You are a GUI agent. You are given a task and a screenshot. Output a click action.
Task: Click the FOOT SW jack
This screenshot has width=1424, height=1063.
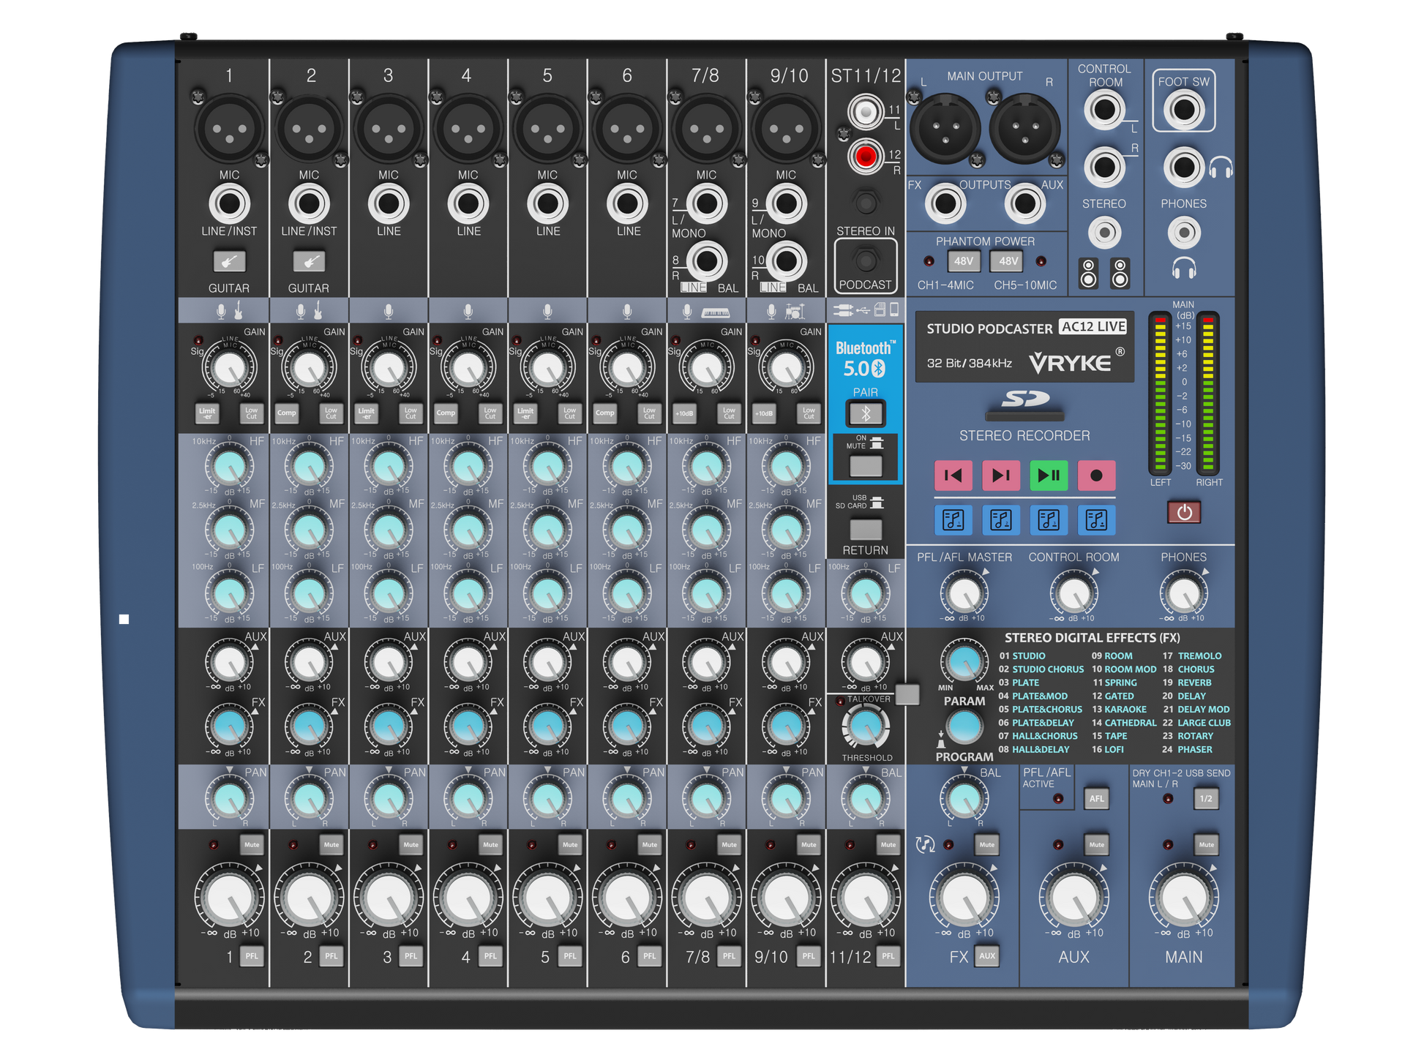pos(1184,110)
